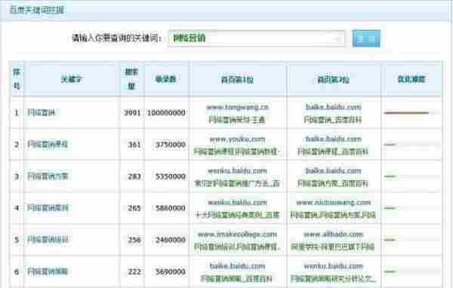Click the 百度关键词挖掘 panel title
The height and width of the screenshot is (288, 453).
37,11
